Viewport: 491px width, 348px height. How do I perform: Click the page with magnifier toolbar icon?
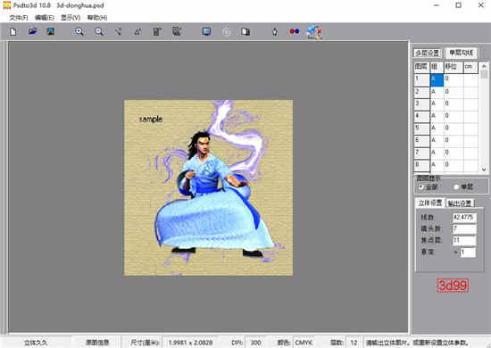pyautogui.click(x=177, y=31)
